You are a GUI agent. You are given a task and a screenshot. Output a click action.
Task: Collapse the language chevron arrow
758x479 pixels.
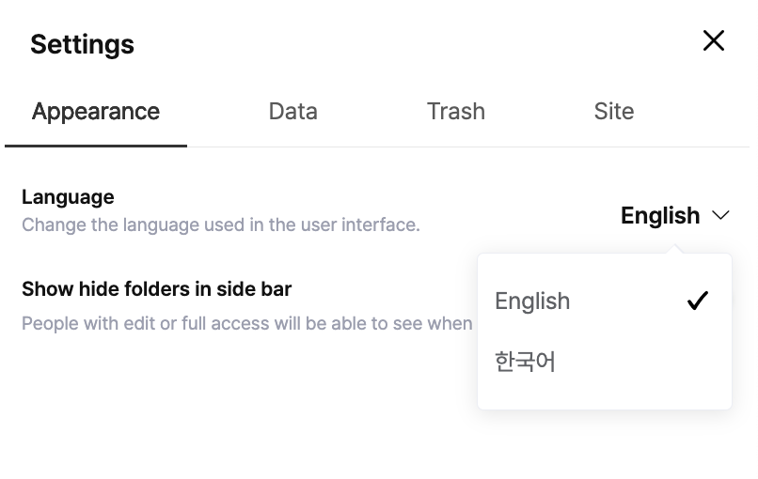tap(721, 216)
